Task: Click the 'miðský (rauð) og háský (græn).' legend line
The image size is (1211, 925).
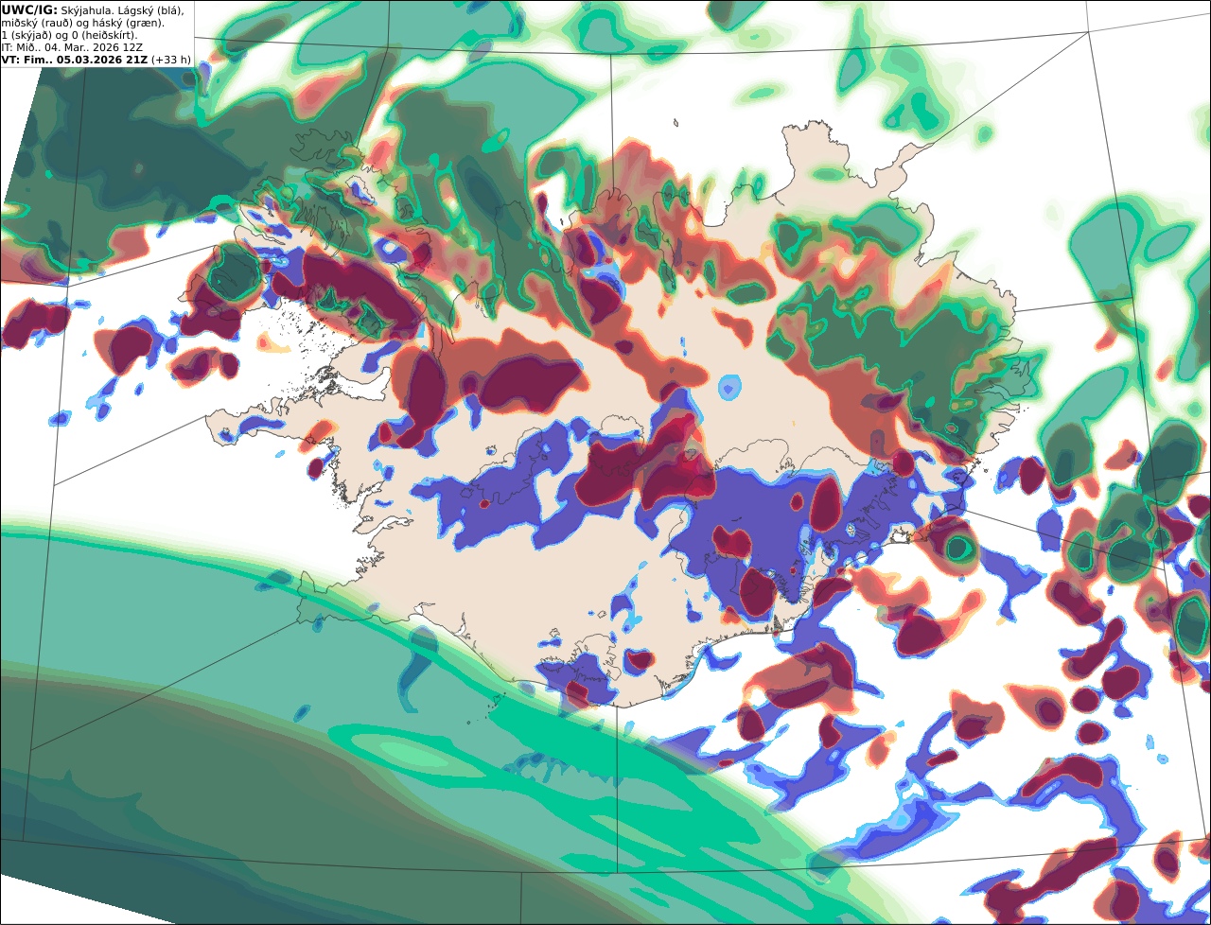Action: click(x=82, y=22)
